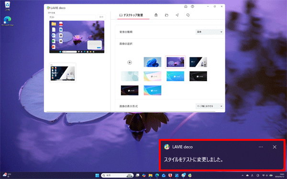Open the mouse cursor tab icon
This screenshot has height=179, width=287.
pos(177,15)
